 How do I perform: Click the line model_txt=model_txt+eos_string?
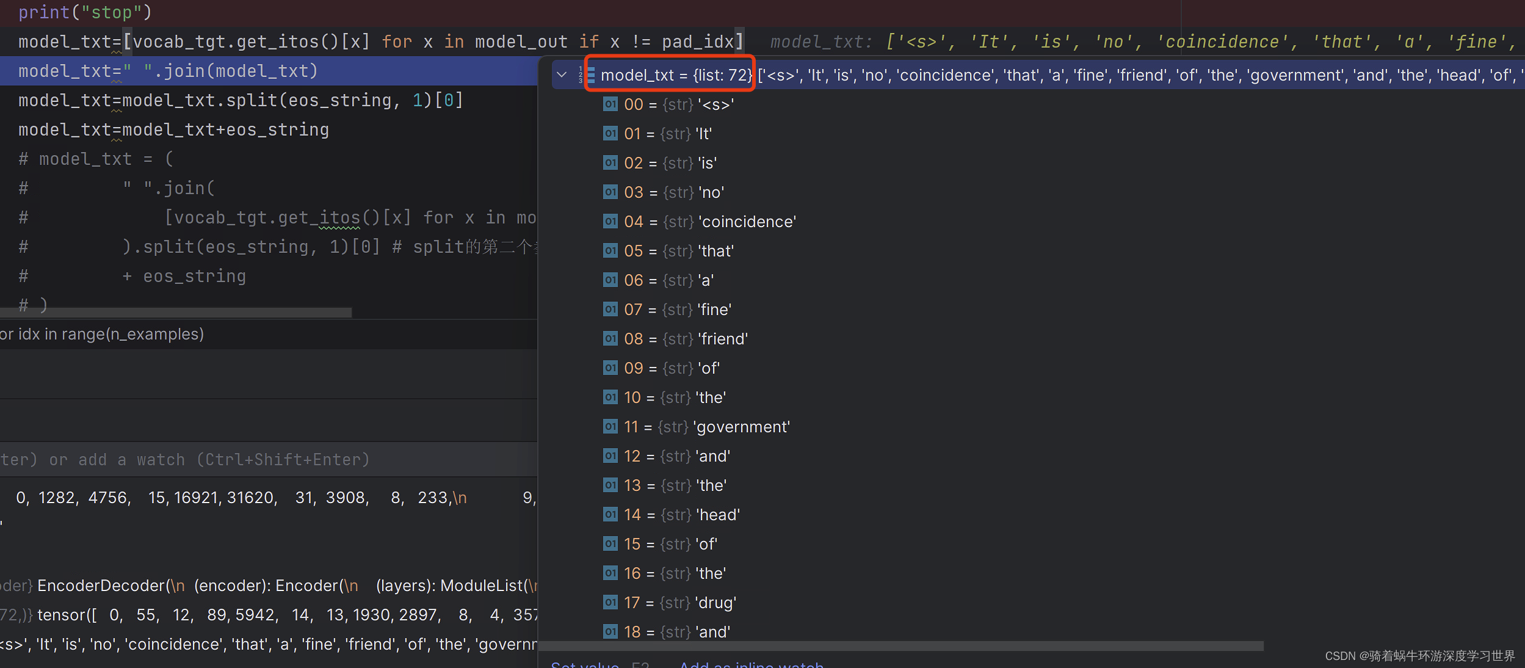[173, 129]
